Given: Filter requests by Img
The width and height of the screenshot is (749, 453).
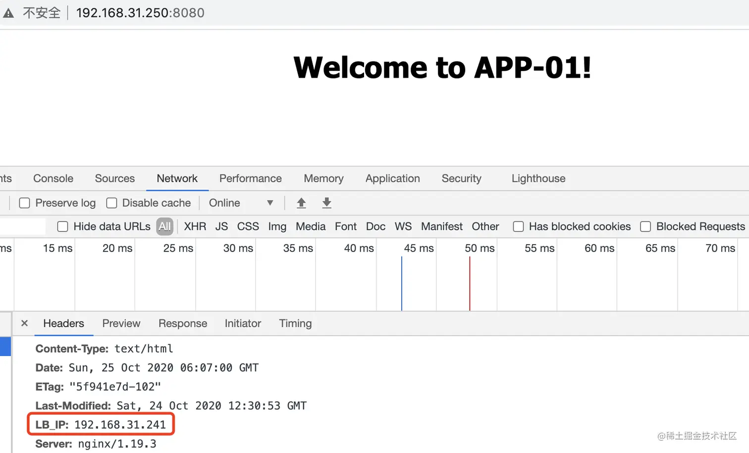Looking at the screenshot, I should [277, 226].
